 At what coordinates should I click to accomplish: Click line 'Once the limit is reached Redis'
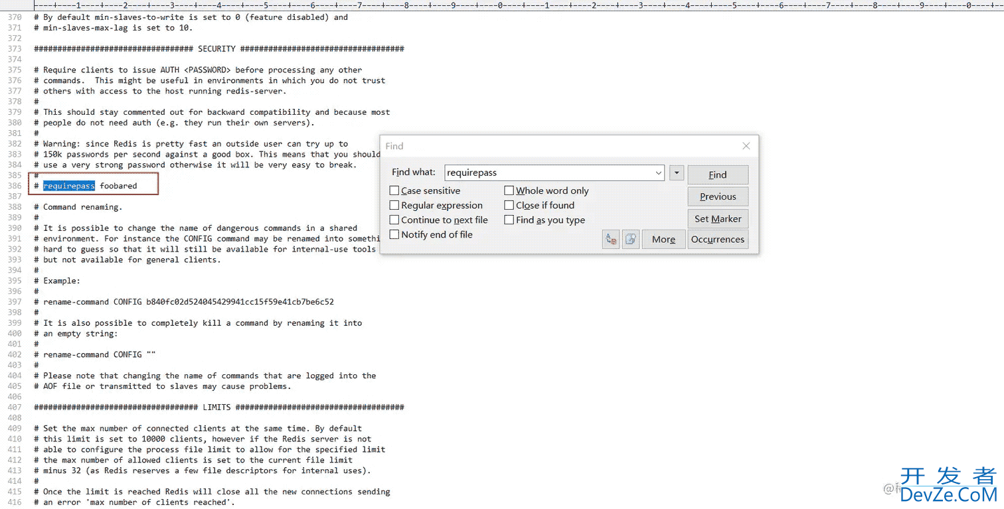pos(212,492)
